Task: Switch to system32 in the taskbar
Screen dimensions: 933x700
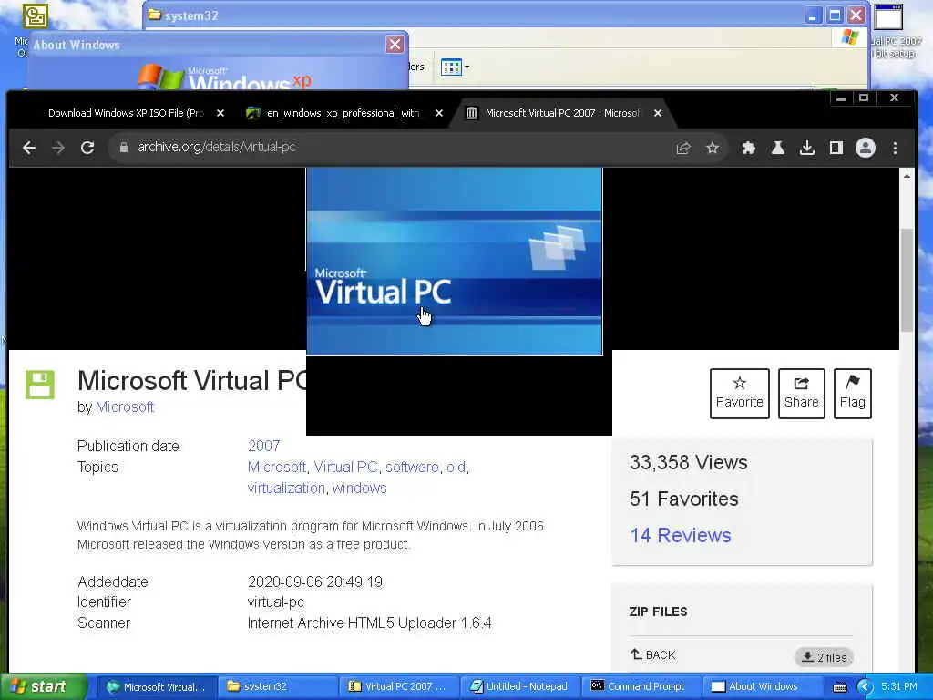Action: [x=277, y=687]
